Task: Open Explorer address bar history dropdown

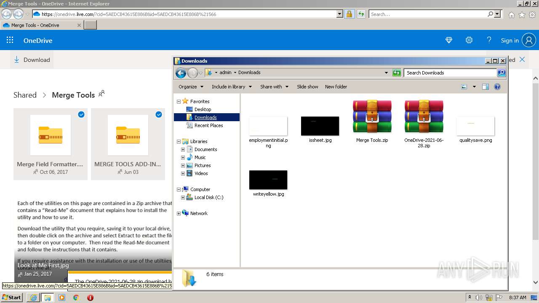Action: [x=386, y=72]
